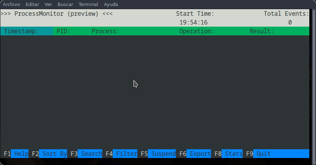Open the Ver menu

[x=48, y=4]
